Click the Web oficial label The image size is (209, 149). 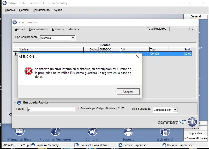point(165,140)
